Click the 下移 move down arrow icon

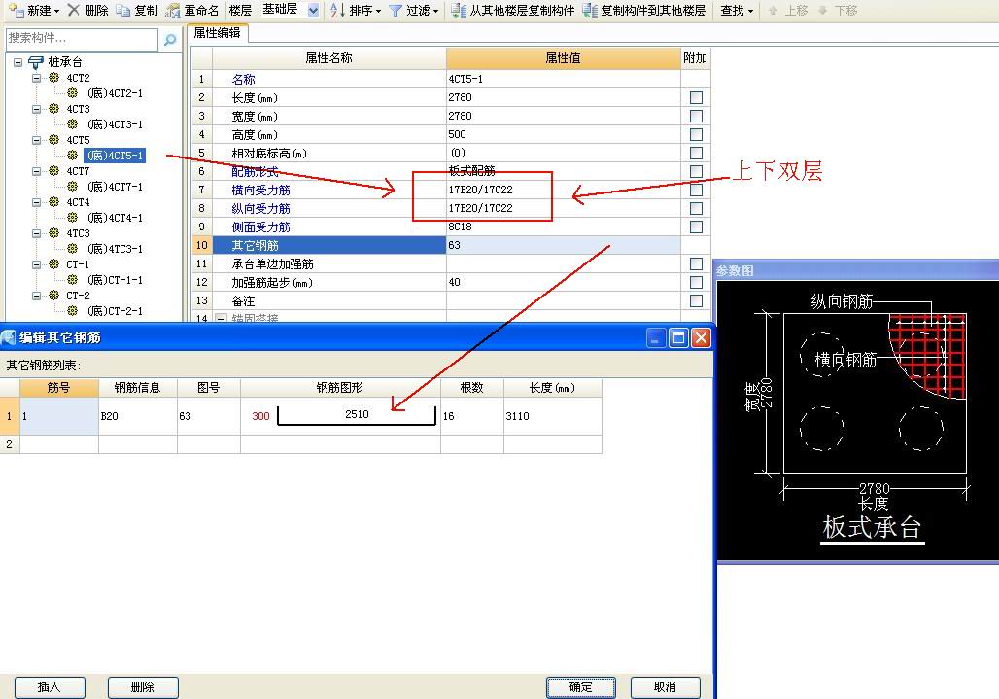pyautogui.click(x=823, y=10)
